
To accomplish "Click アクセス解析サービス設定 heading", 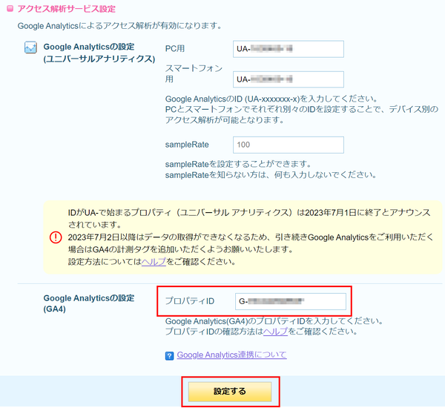I will pyautogui.click(x=67, y=9).
